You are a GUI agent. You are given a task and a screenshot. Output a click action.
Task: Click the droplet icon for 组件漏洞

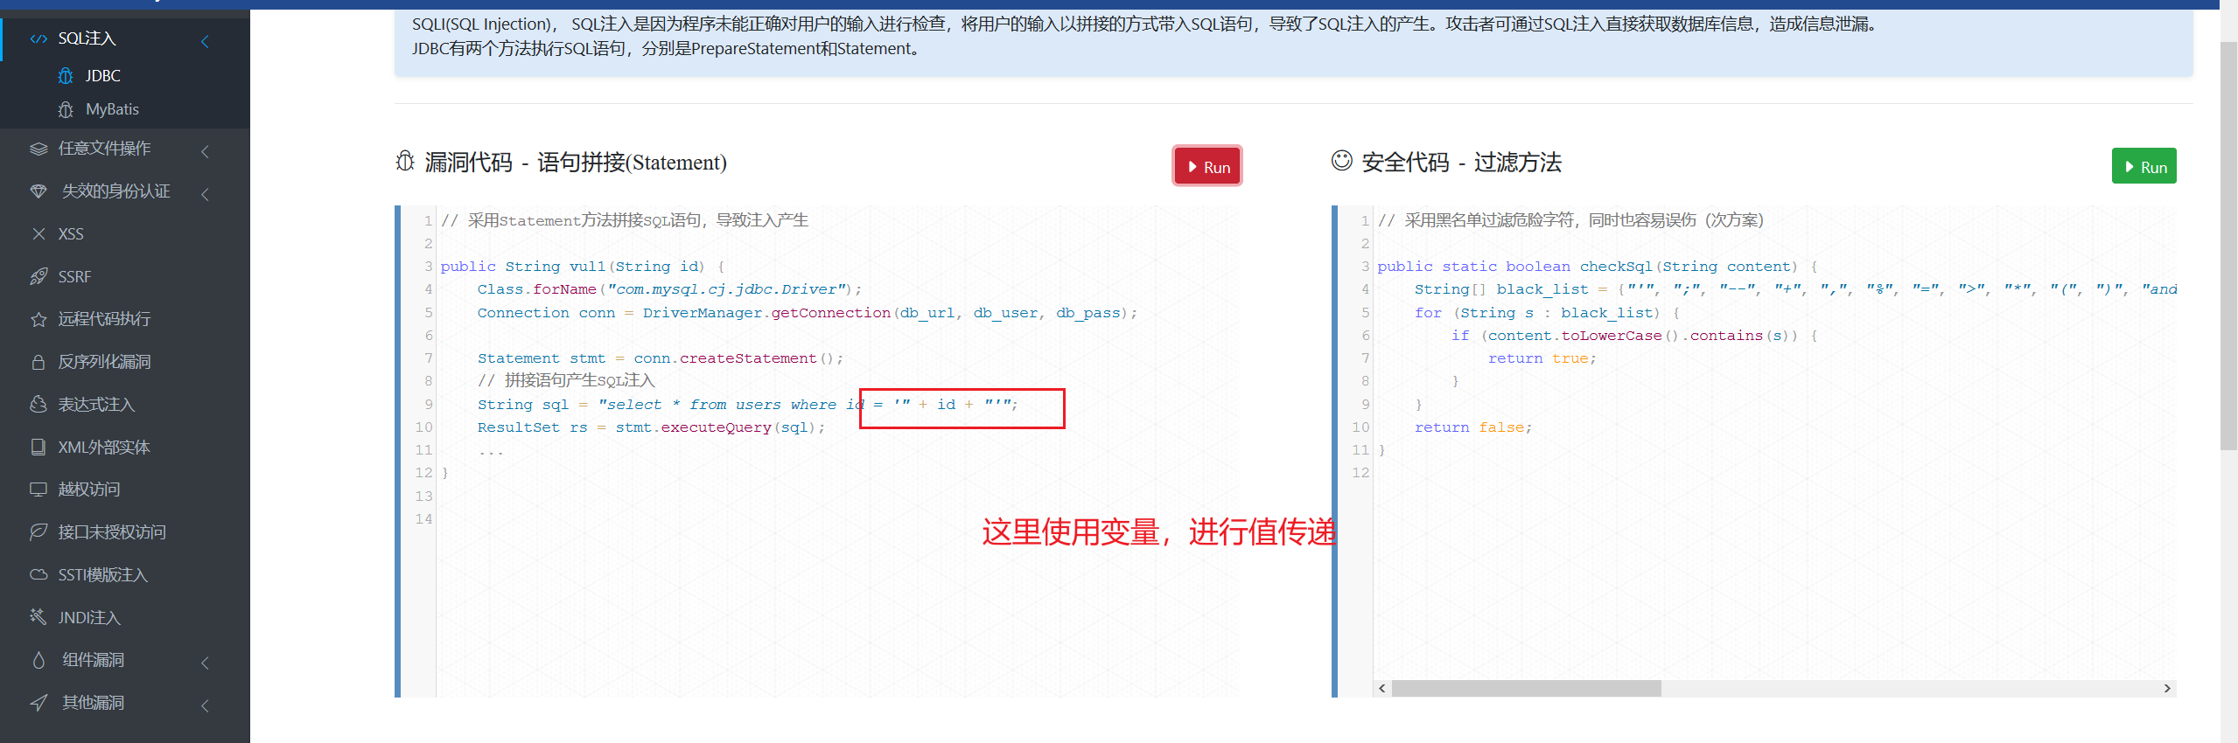pos(38,660)
